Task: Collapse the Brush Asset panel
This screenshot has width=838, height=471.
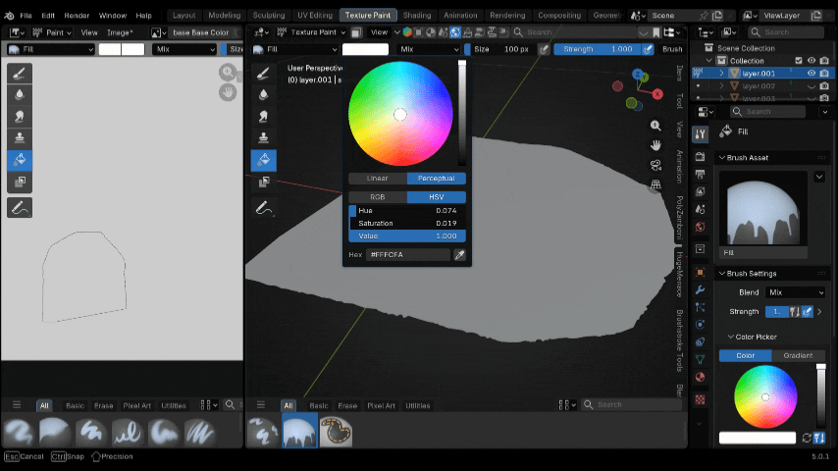Action: click(x=722, y=158)
